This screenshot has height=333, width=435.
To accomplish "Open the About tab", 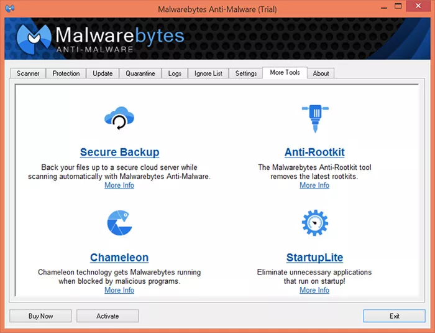I will coord(321,73).
